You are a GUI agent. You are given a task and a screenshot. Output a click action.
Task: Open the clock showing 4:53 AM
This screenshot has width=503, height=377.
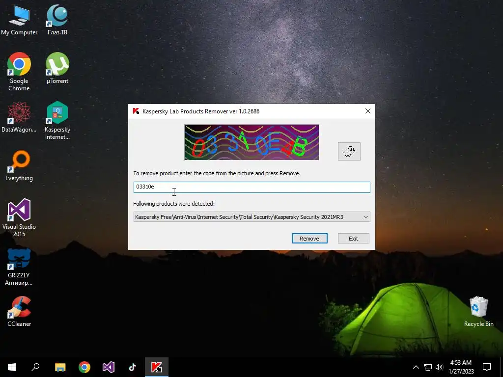tap(461, 367)
